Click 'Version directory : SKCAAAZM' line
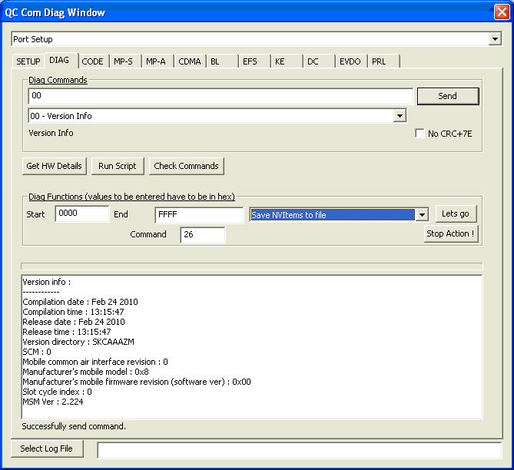This screenshot has height=470, width=514. (x=78, y=342)
